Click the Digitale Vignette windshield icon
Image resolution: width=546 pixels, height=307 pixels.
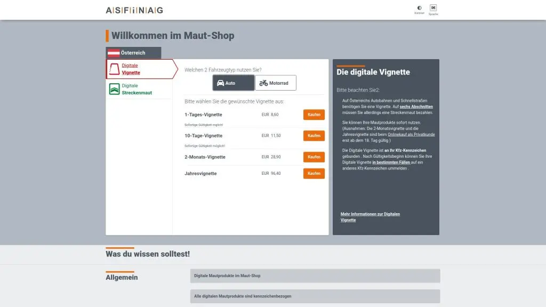pyautogui.click(x=114, y=69)
